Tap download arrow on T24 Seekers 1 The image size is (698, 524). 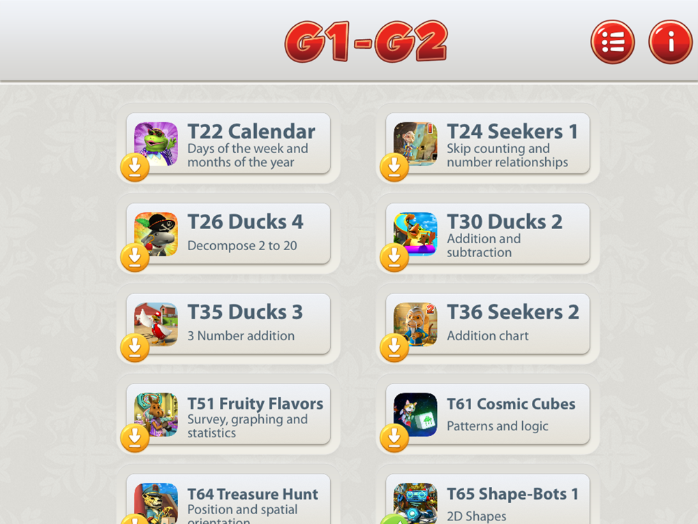tap(394, 167)
